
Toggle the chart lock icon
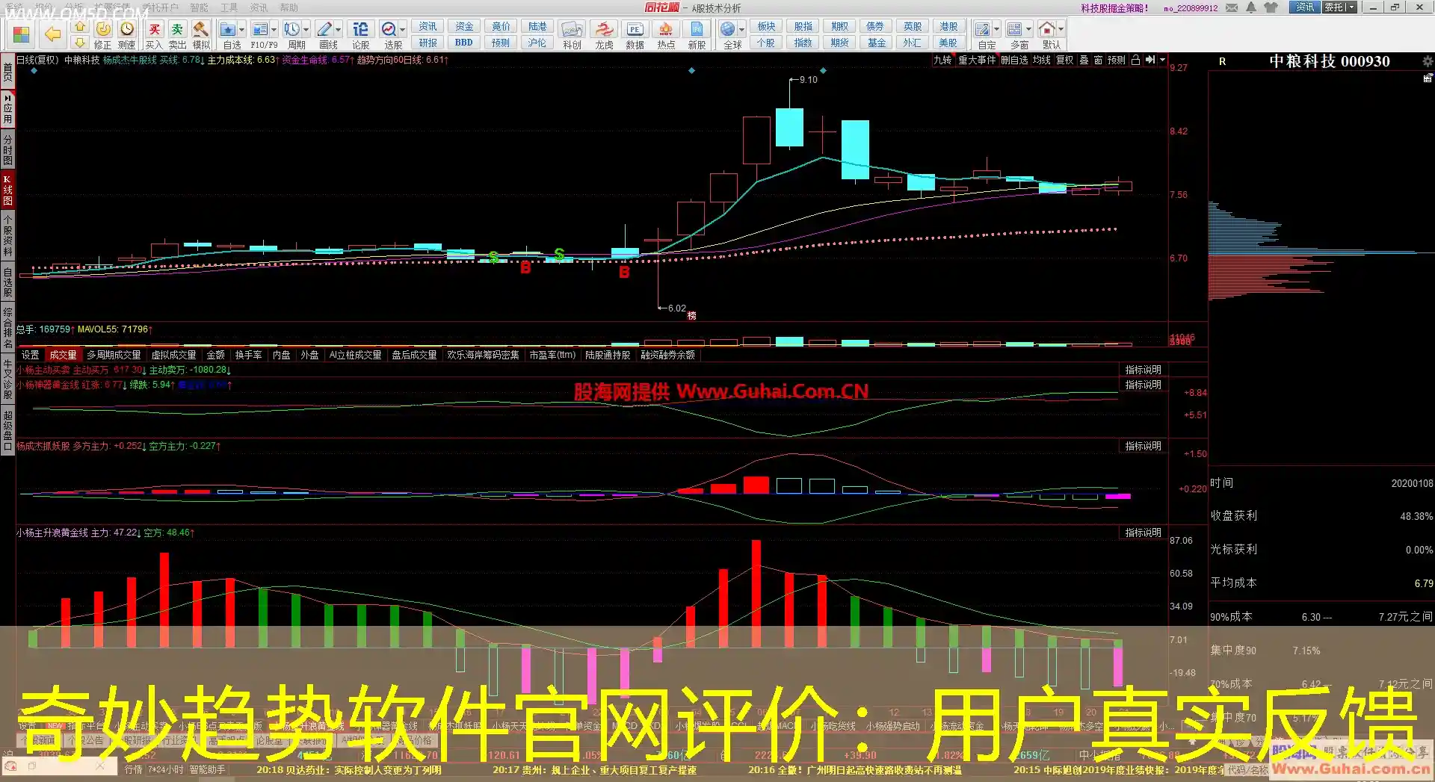pos(1135,60)
